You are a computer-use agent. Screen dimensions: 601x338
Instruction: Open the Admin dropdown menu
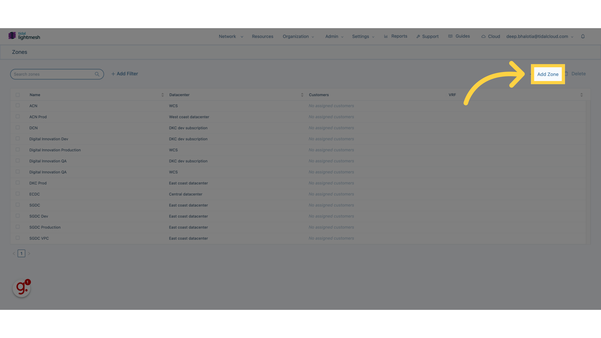click(x=334, y=36)
